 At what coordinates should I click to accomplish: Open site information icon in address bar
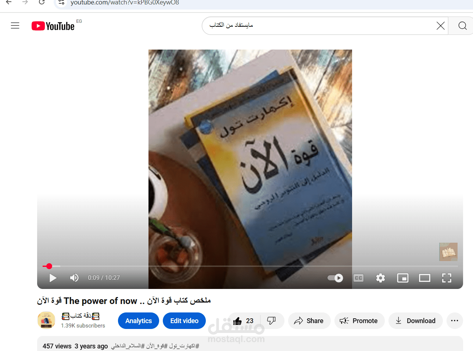[x=61, y=2]
